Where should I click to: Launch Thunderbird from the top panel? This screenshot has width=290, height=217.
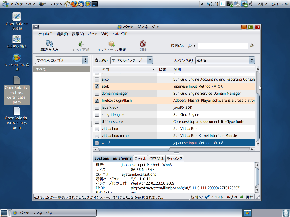pos(81,4)
